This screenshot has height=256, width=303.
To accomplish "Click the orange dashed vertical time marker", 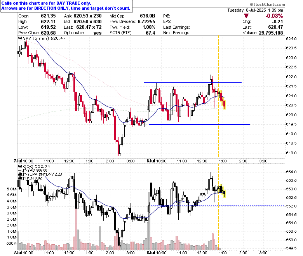I will [x=219, y=143].
